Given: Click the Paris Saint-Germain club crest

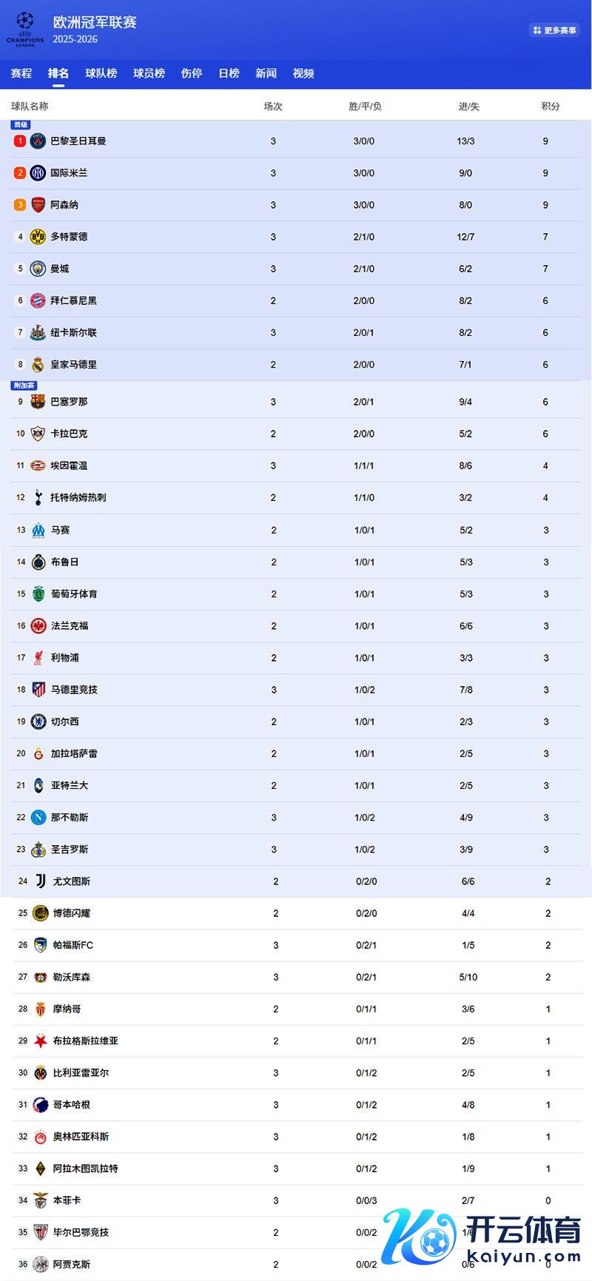Looking at the screenshot, I should [38, 141].
